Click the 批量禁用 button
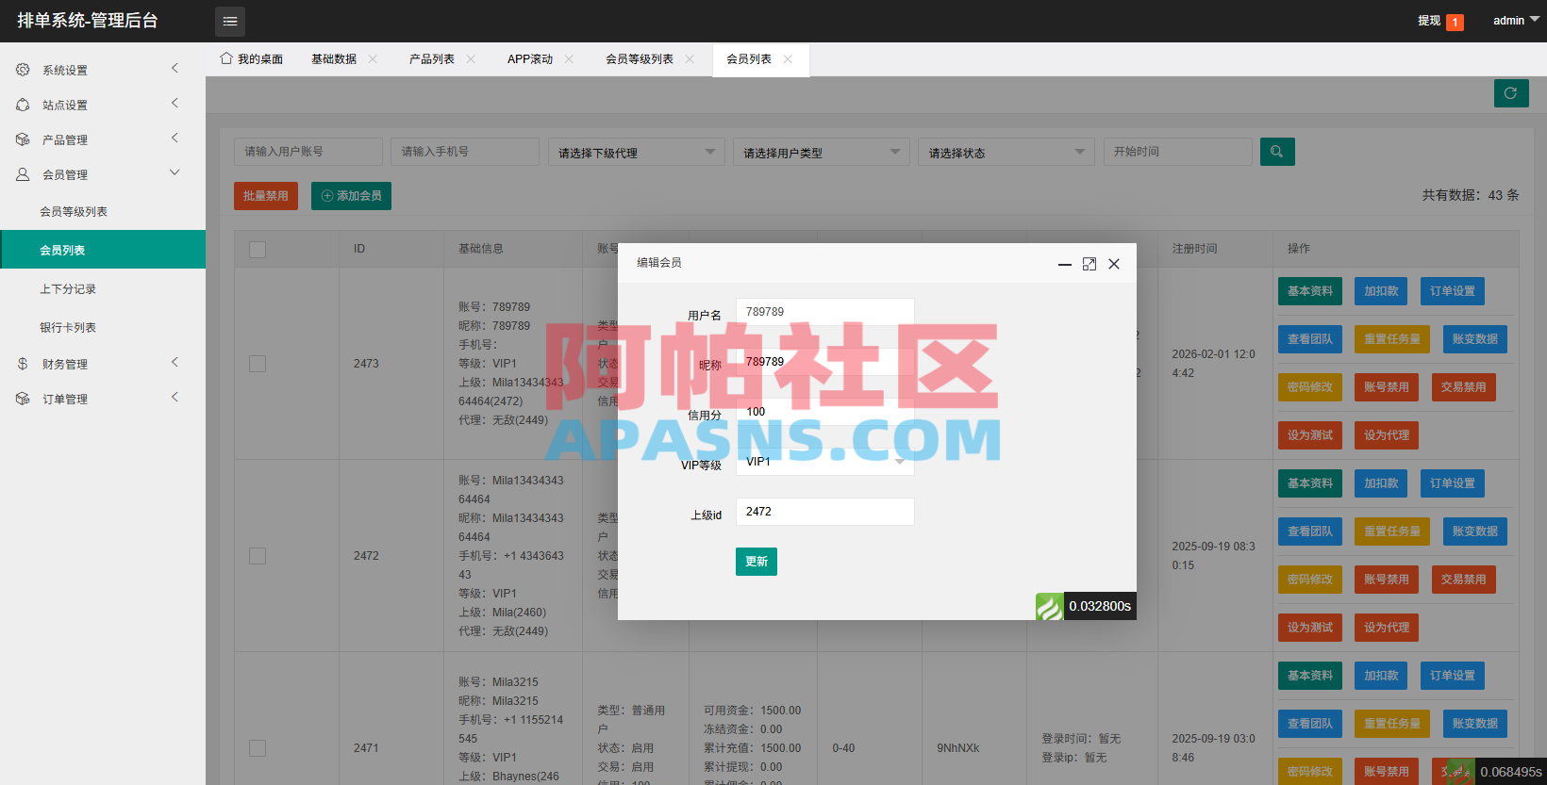Image resolution: width=1547 pixels, height=785 pixels. click(x=266, y=196)
